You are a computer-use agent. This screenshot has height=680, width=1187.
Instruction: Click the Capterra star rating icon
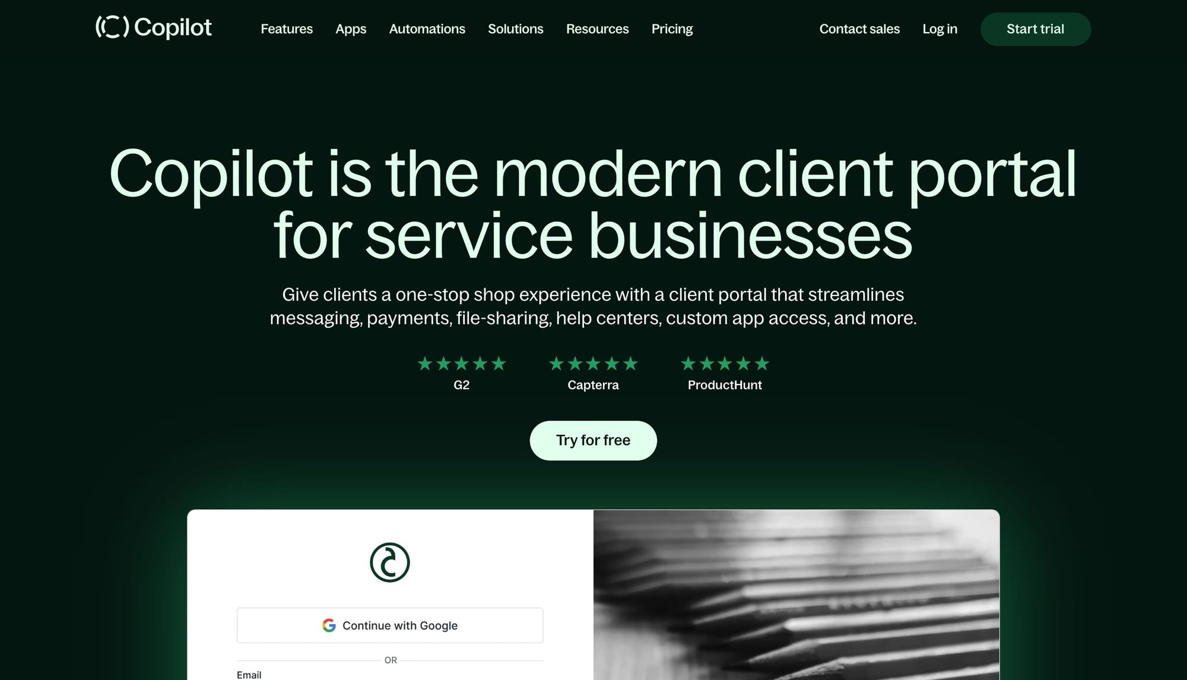(593, 364)
